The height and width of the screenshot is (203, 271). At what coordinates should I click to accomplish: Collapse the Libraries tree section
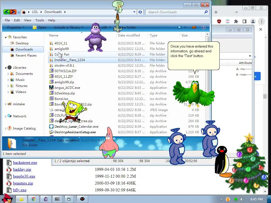click(x=6, y=68)
